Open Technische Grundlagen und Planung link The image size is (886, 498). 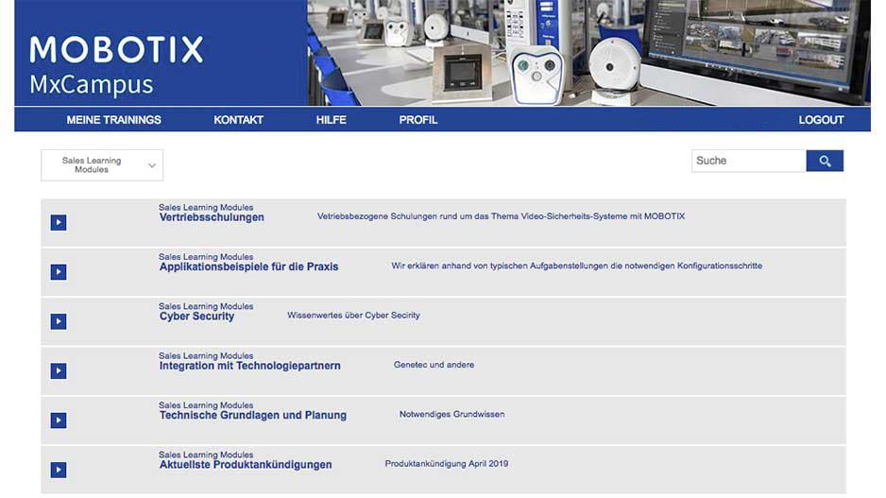point(252,416)
